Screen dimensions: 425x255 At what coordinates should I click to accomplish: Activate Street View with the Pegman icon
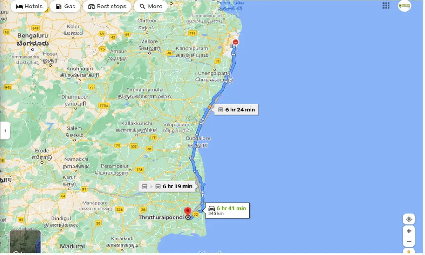click(x=409, y=251)
